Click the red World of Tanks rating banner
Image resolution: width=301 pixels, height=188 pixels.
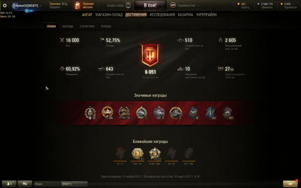[150, 55]
